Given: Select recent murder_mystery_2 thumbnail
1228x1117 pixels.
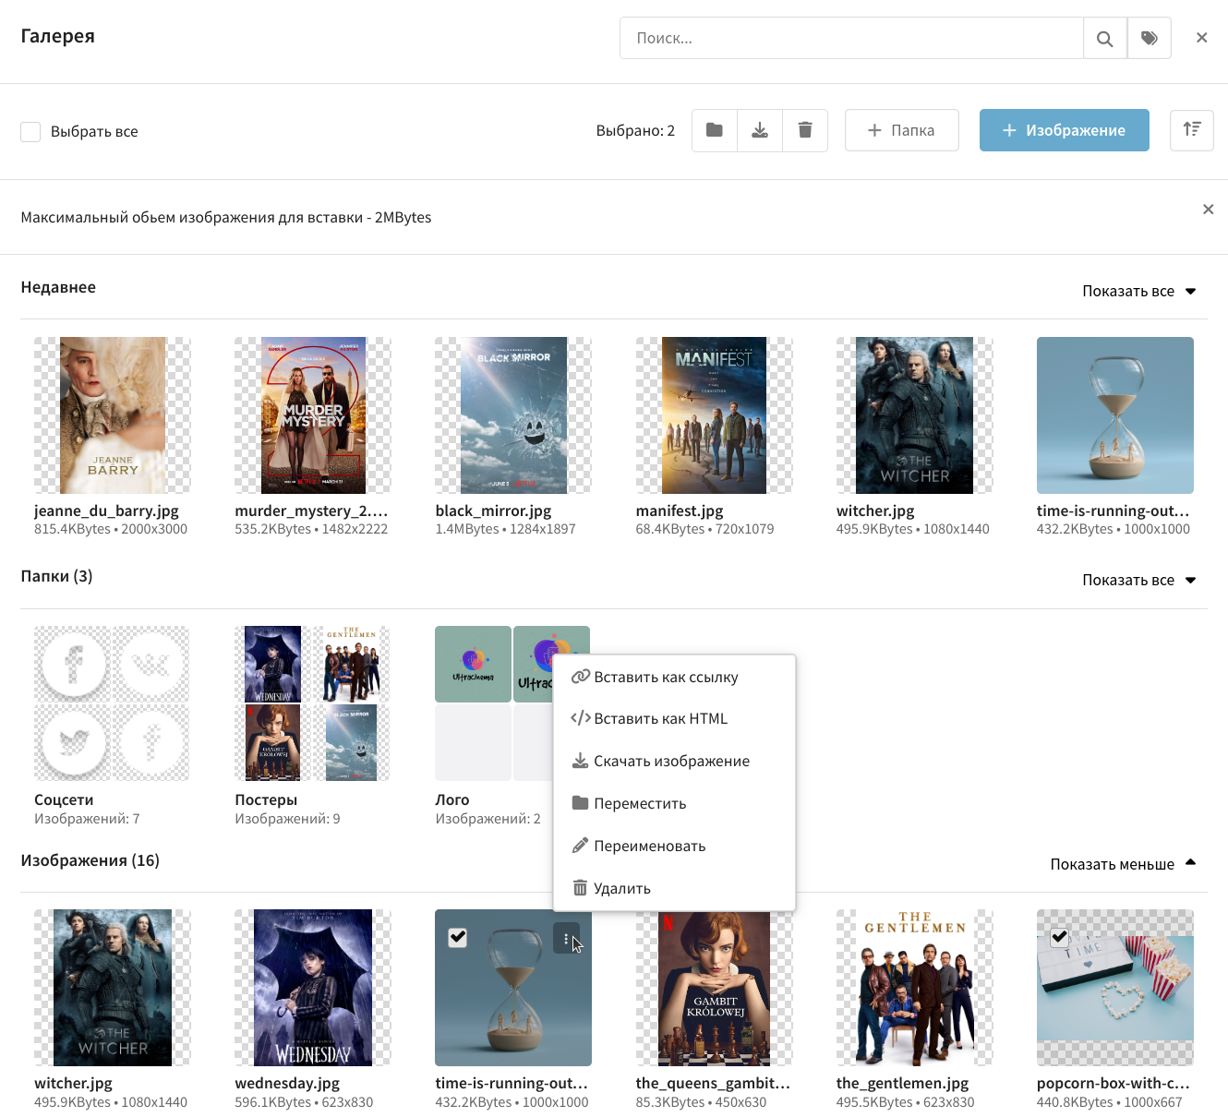Looking at the screenshot, I should (x=313, y=415).
